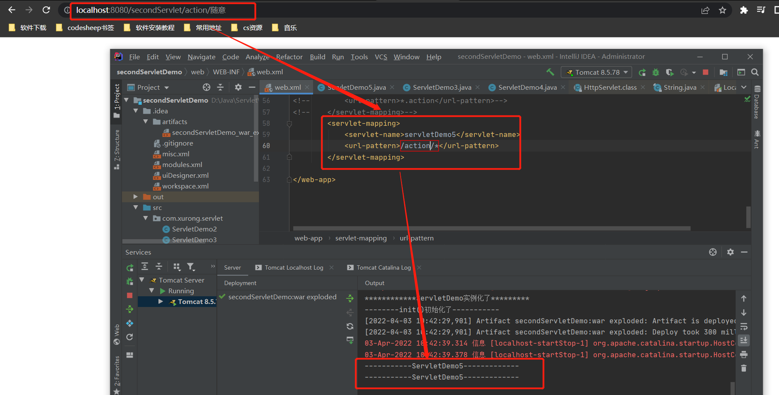Click the Profiler run icon
Image resolution: width=779 pixels, height=395 pixels.
[684, 72]
